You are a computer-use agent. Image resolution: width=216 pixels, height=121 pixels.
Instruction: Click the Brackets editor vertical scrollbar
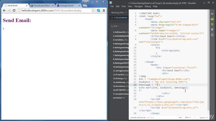[x=209, y=60]
